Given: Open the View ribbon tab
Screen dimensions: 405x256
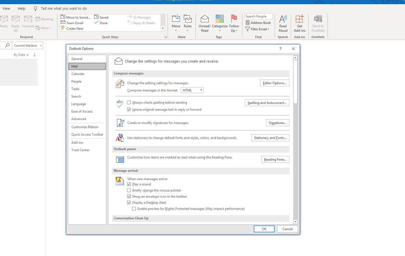Looking at the screenshot, I should tap(6, 8).
